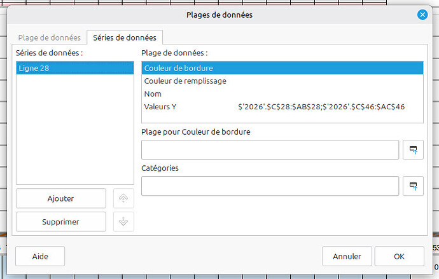Click the Valeurs Y cell range reference
The image size is (439, 279).
tap(321, 107)
